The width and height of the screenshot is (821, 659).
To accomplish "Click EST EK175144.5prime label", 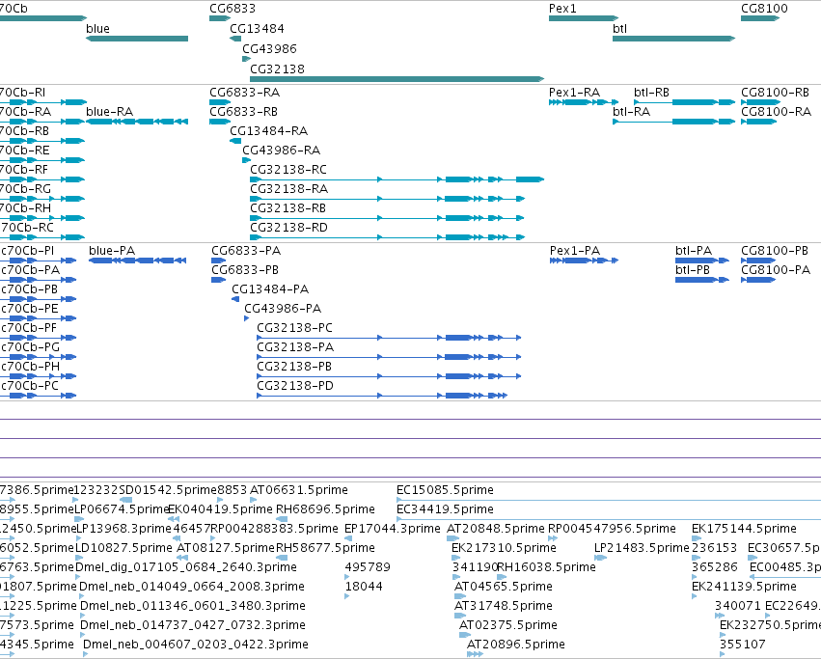I will (744, 529).
